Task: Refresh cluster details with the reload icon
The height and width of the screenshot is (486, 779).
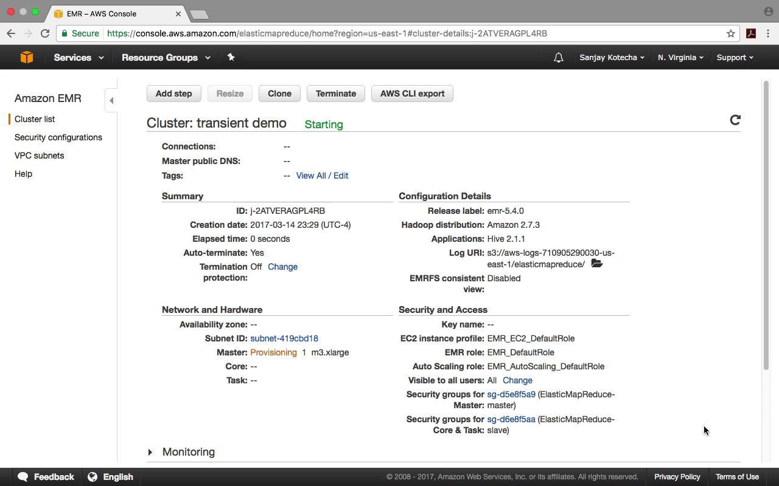Action: pos(735,120)
